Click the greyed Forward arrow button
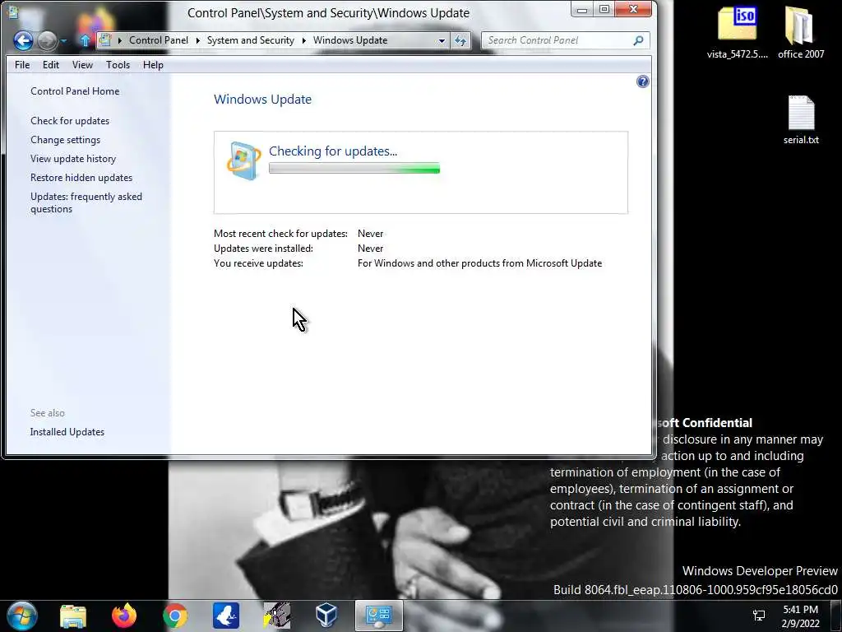Viewport: 842px width, 632px height. 47,40
